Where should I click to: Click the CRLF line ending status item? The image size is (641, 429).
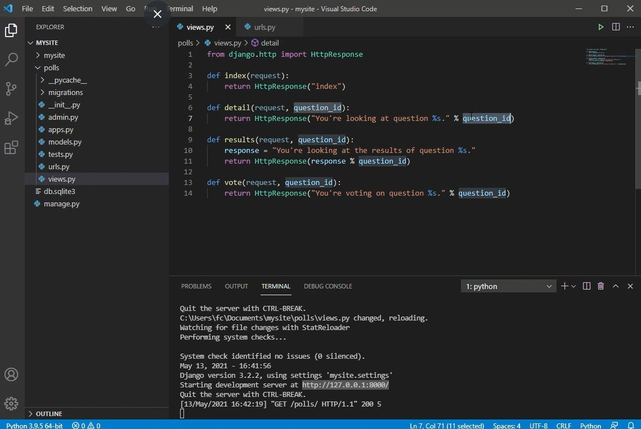(563, 425)
